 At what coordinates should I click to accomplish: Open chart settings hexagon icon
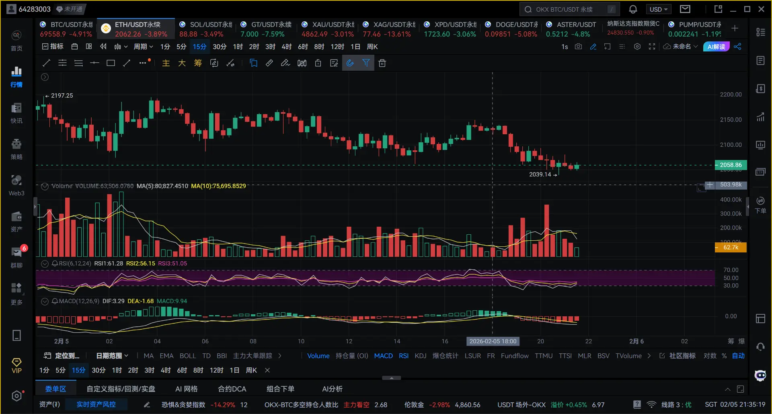pyautogui.click(x=637, y=47)
